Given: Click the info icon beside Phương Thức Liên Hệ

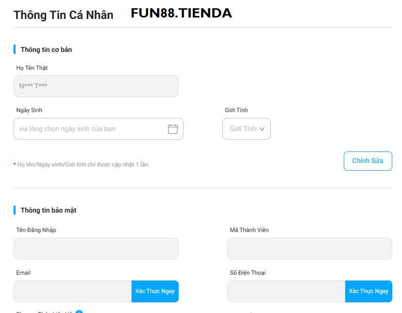Looking at the screenshot, I should (79, 312).
